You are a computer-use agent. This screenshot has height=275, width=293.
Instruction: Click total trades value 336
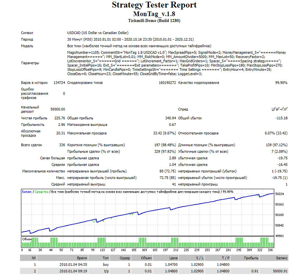[62, 145]
